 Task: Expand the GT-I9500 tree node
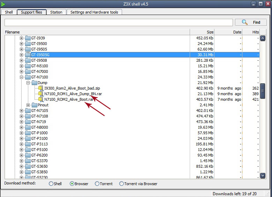pyautogui.click(x=21, y=44)
